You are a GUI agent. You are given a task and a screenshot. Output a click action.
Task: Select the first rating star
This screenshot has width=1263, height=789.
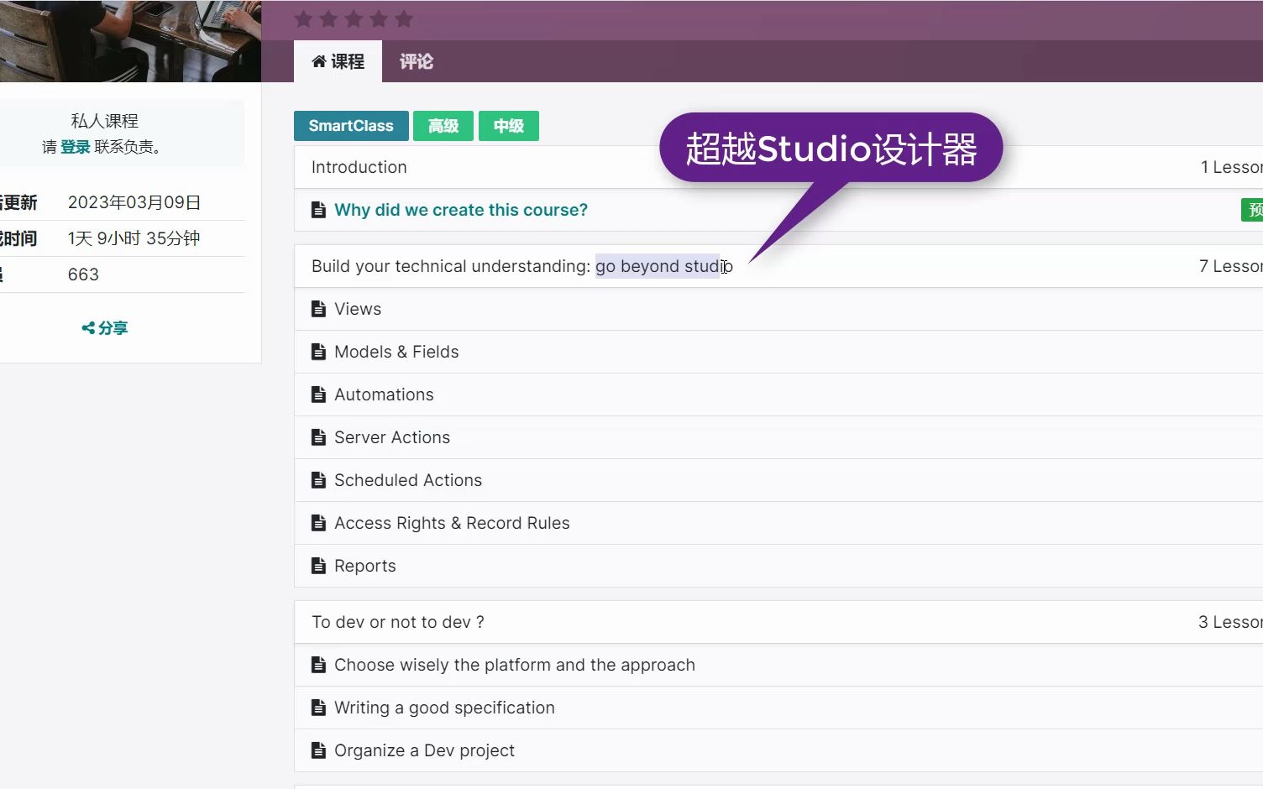pos(303,18)
